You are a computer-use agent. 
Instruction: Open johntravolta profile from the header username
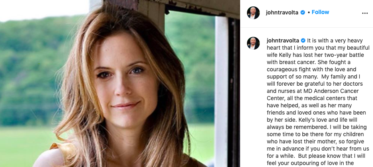point(282,12)
